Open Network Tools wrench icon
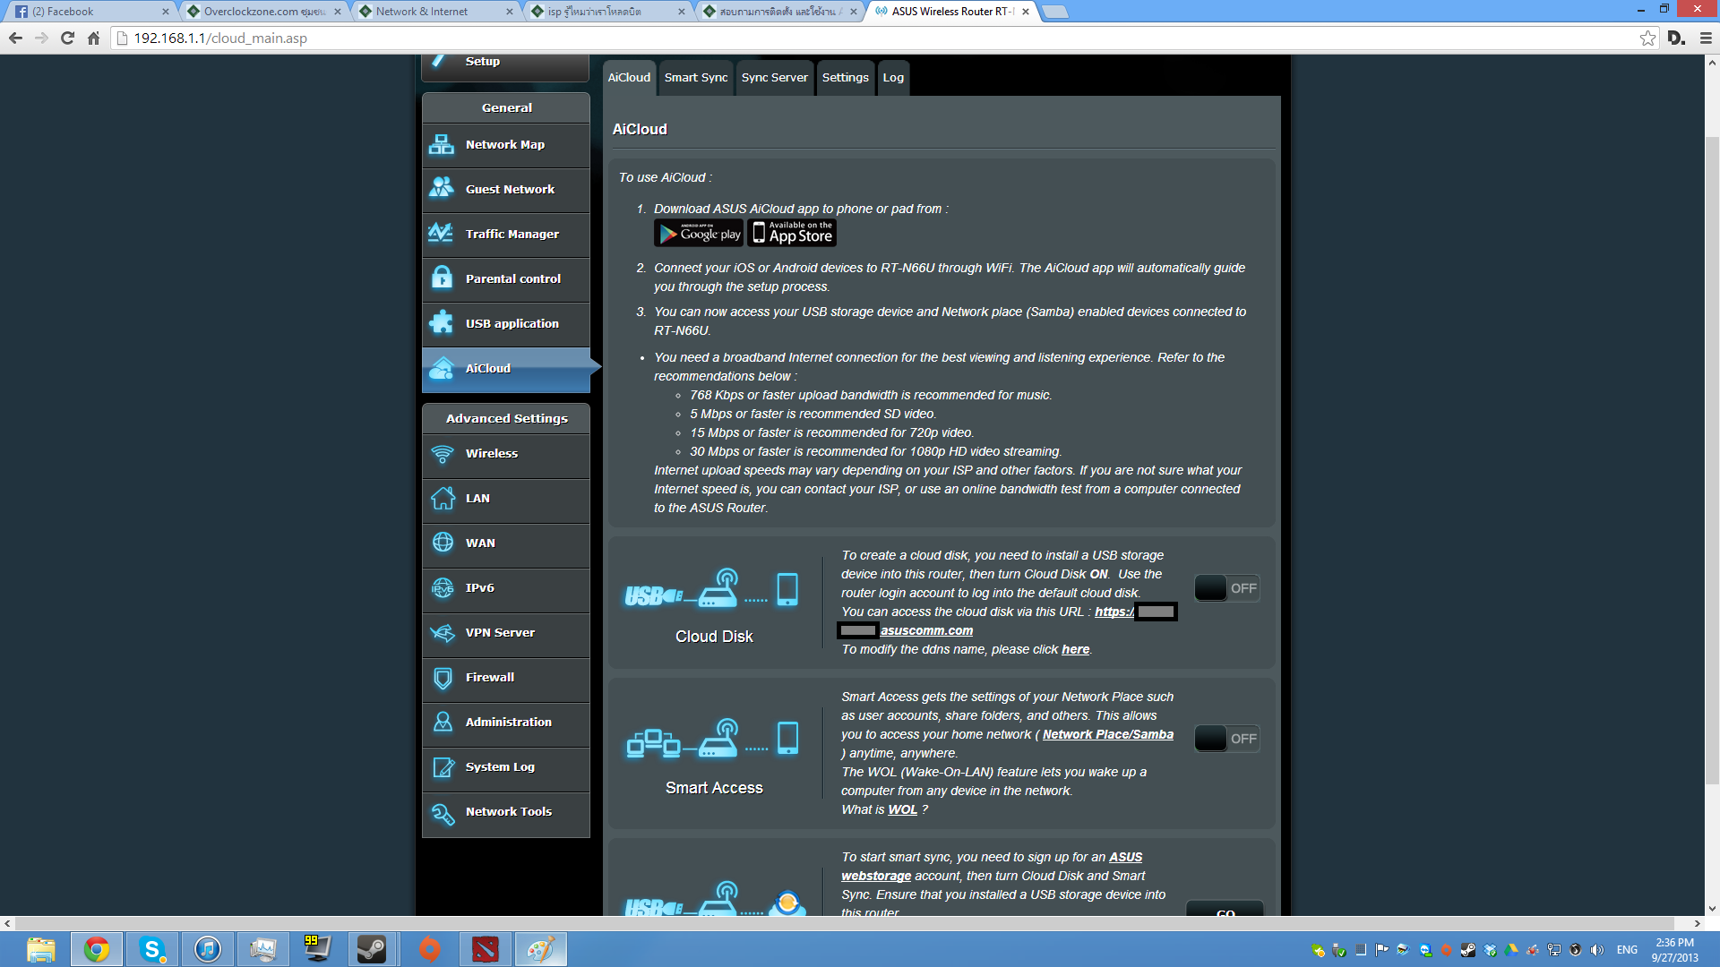 point(442,812)
